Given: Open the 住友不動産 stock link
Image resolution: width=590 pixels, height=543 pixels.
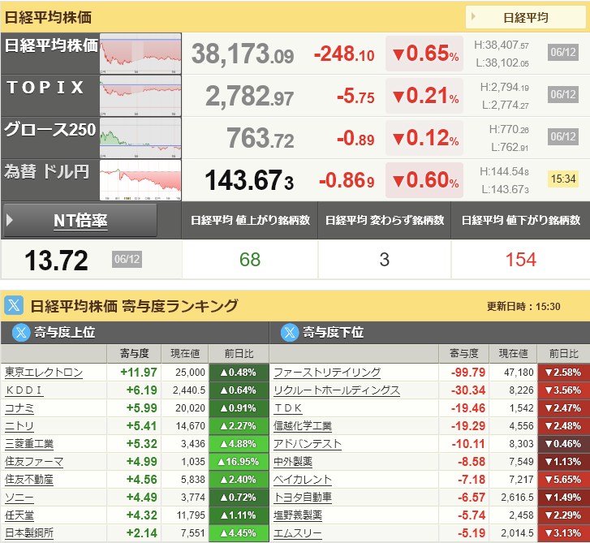Looking at the screenshot, I should (x=29, y=480).
